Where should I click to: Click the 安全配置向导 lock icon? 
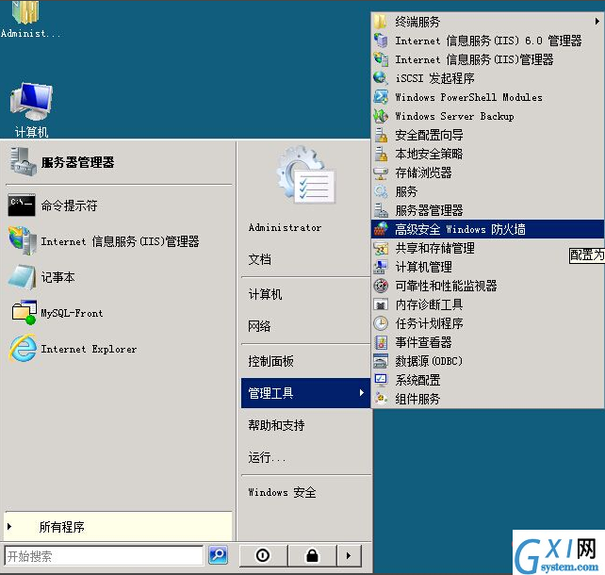coord(381,135)
